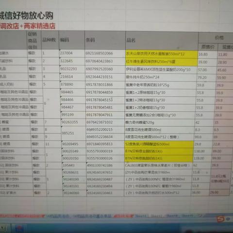Select product cell 雀巢中老年营养奶粉16*25g
The width and height of the screenshot is (233, 233).
point(161,85)
